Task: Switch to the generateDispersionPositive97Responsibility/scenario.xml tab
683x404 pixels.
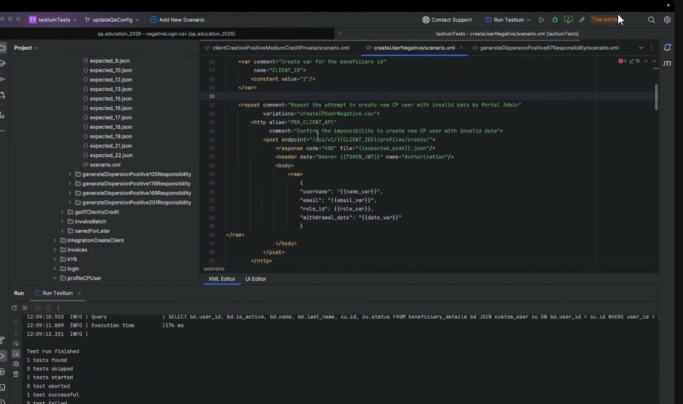Action: (x=545, y=48)
